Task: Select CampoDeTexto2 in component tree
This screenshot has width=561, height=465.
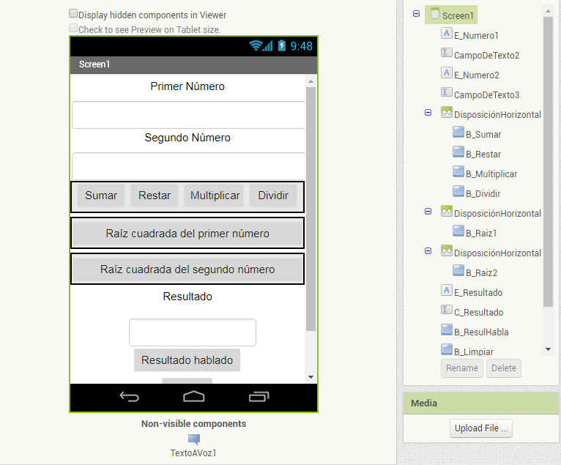Action: click(x=486, y=56)
